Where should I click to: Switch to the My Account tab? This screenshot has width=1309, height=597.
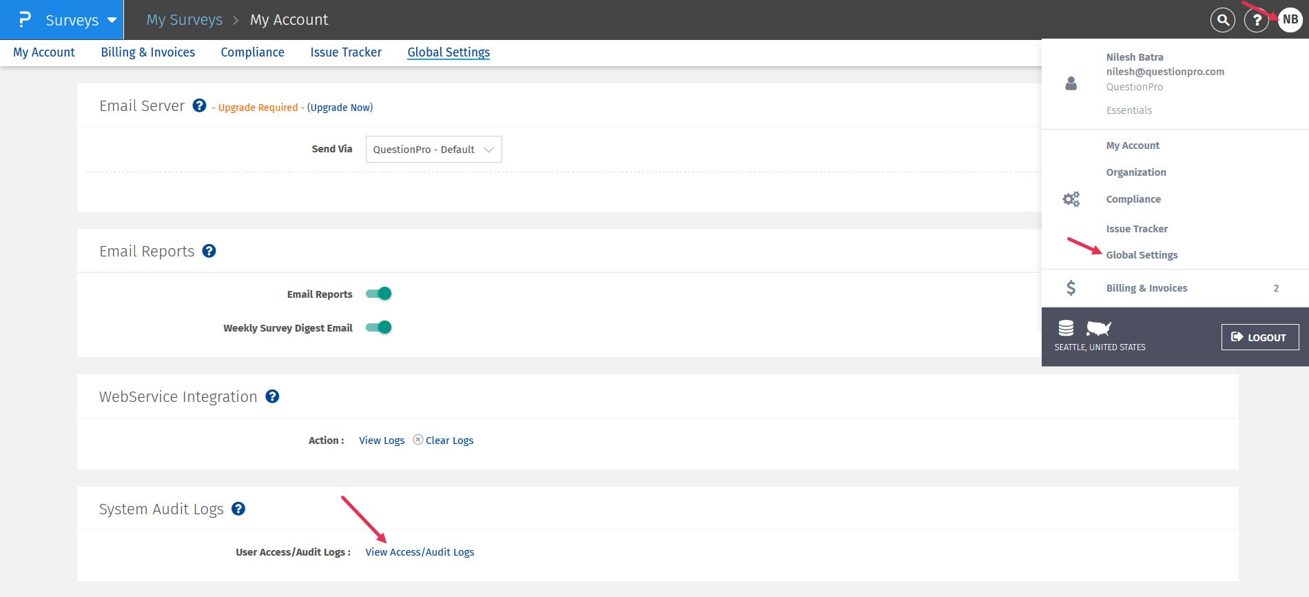(44, 52)
